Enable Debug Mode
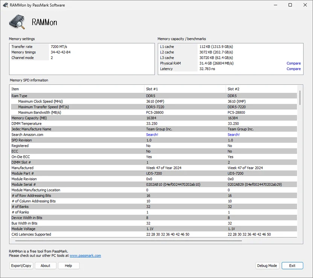Screen dimensions: 313x278 click(267, 266)
